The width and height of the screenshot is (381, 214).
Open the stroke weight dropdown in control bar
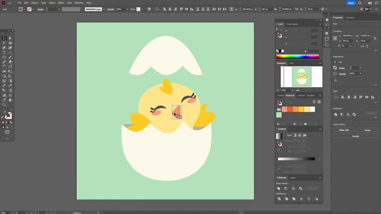coord(59,10)
